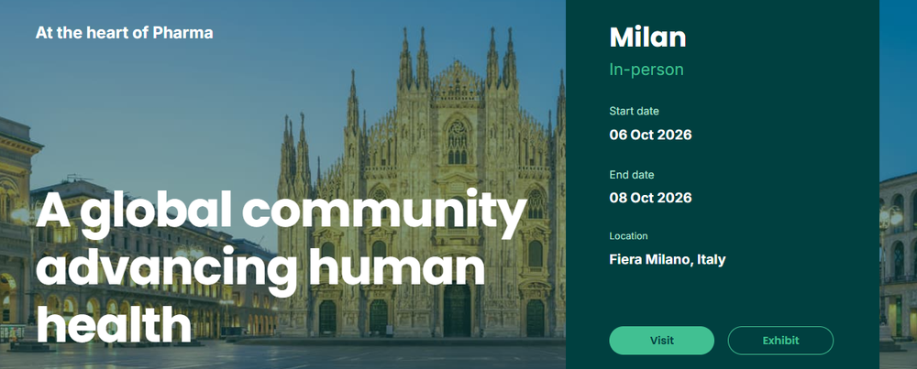The width and height of the screenshot is (917, 369).
Task: Click the image strip right of the event panel
Action: click(x=898, y=183)
